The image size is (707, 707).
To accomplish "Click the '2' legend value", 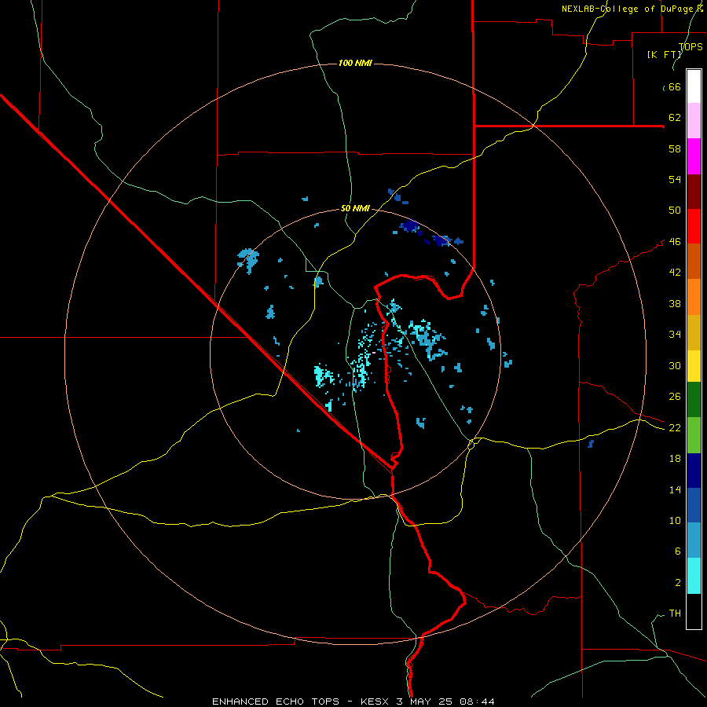I will click(x=678, y=583).
